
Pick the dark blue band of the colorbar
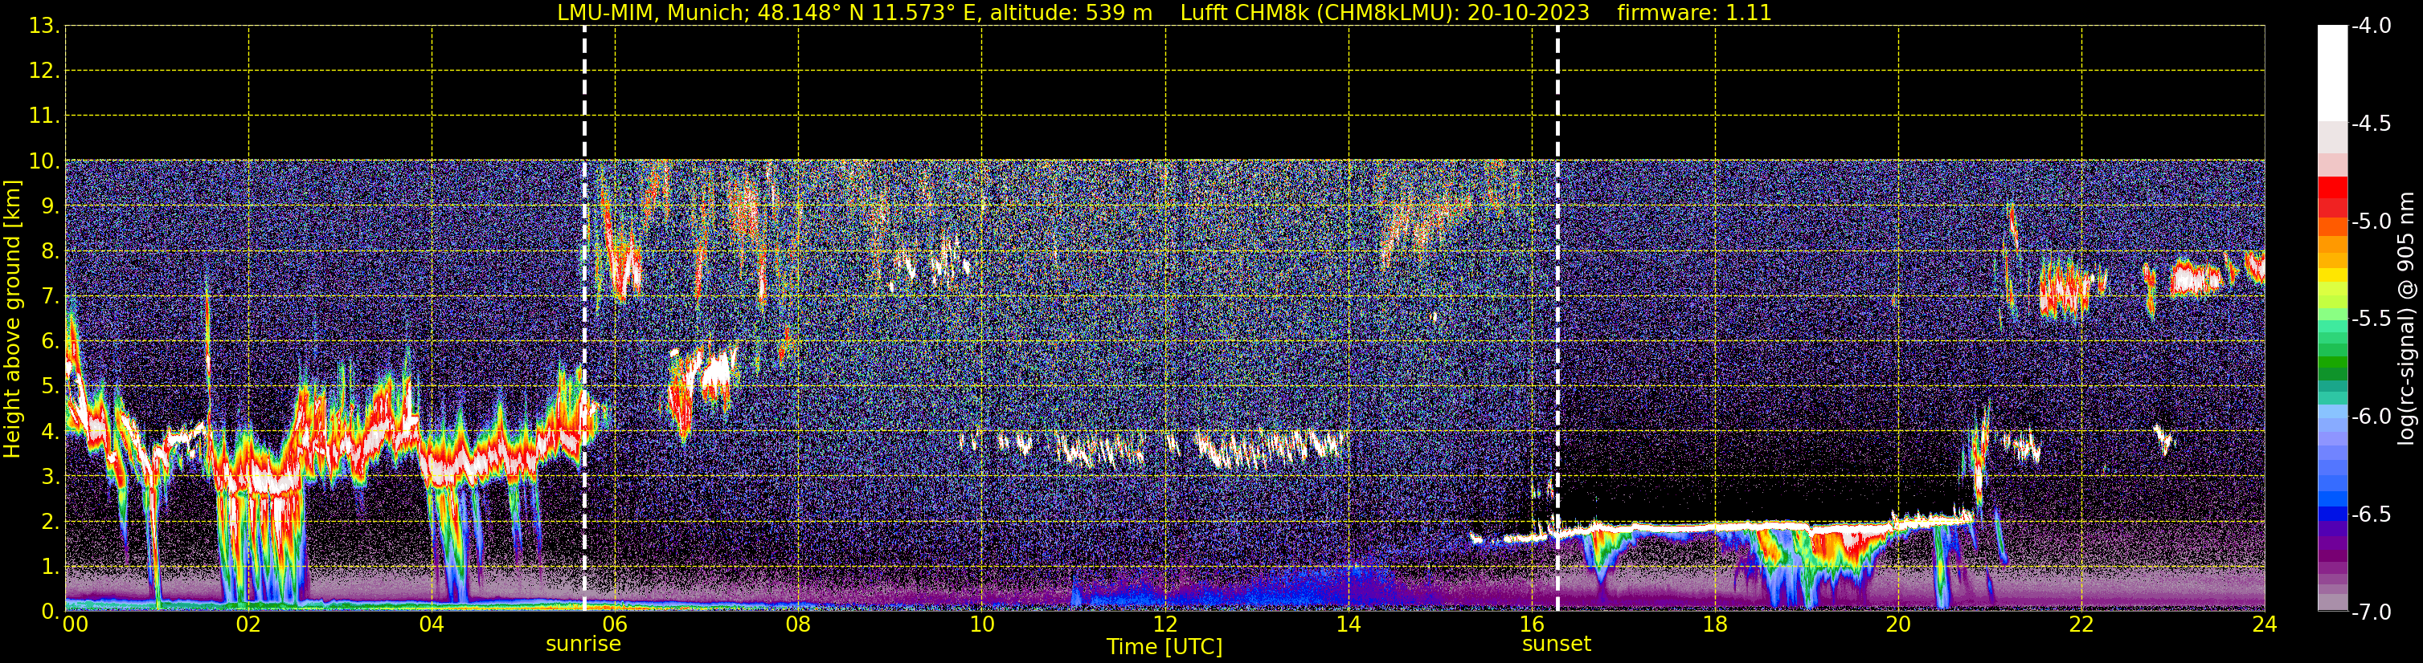tap(2331, 514)
